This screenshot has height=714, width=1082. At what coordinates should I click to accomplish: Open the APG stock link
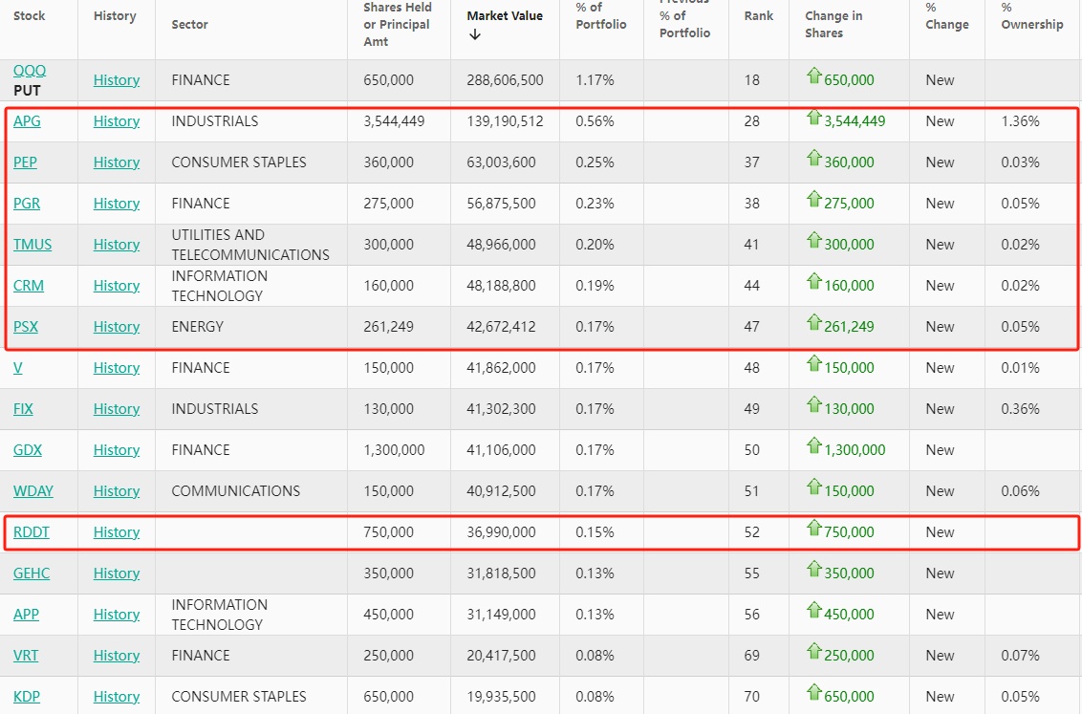(x=27, y=121)
